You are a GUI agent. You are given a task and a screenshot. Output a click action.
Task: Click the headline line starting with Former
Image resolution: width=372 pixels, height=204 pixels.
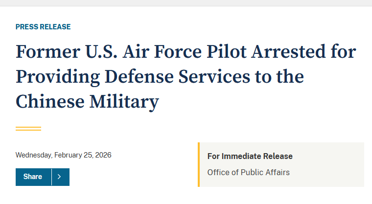click(x=186, y=52)
